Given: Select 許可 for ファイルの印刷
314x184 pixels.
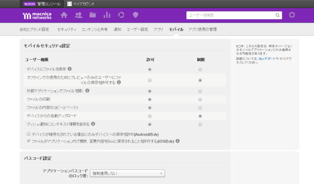Looking at the screenshot, I should 149,100.
